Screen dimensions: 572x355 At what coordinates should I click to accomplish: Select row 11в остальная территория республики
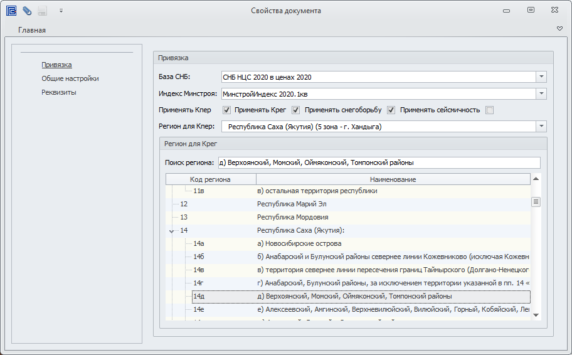(x=348, y=191)
